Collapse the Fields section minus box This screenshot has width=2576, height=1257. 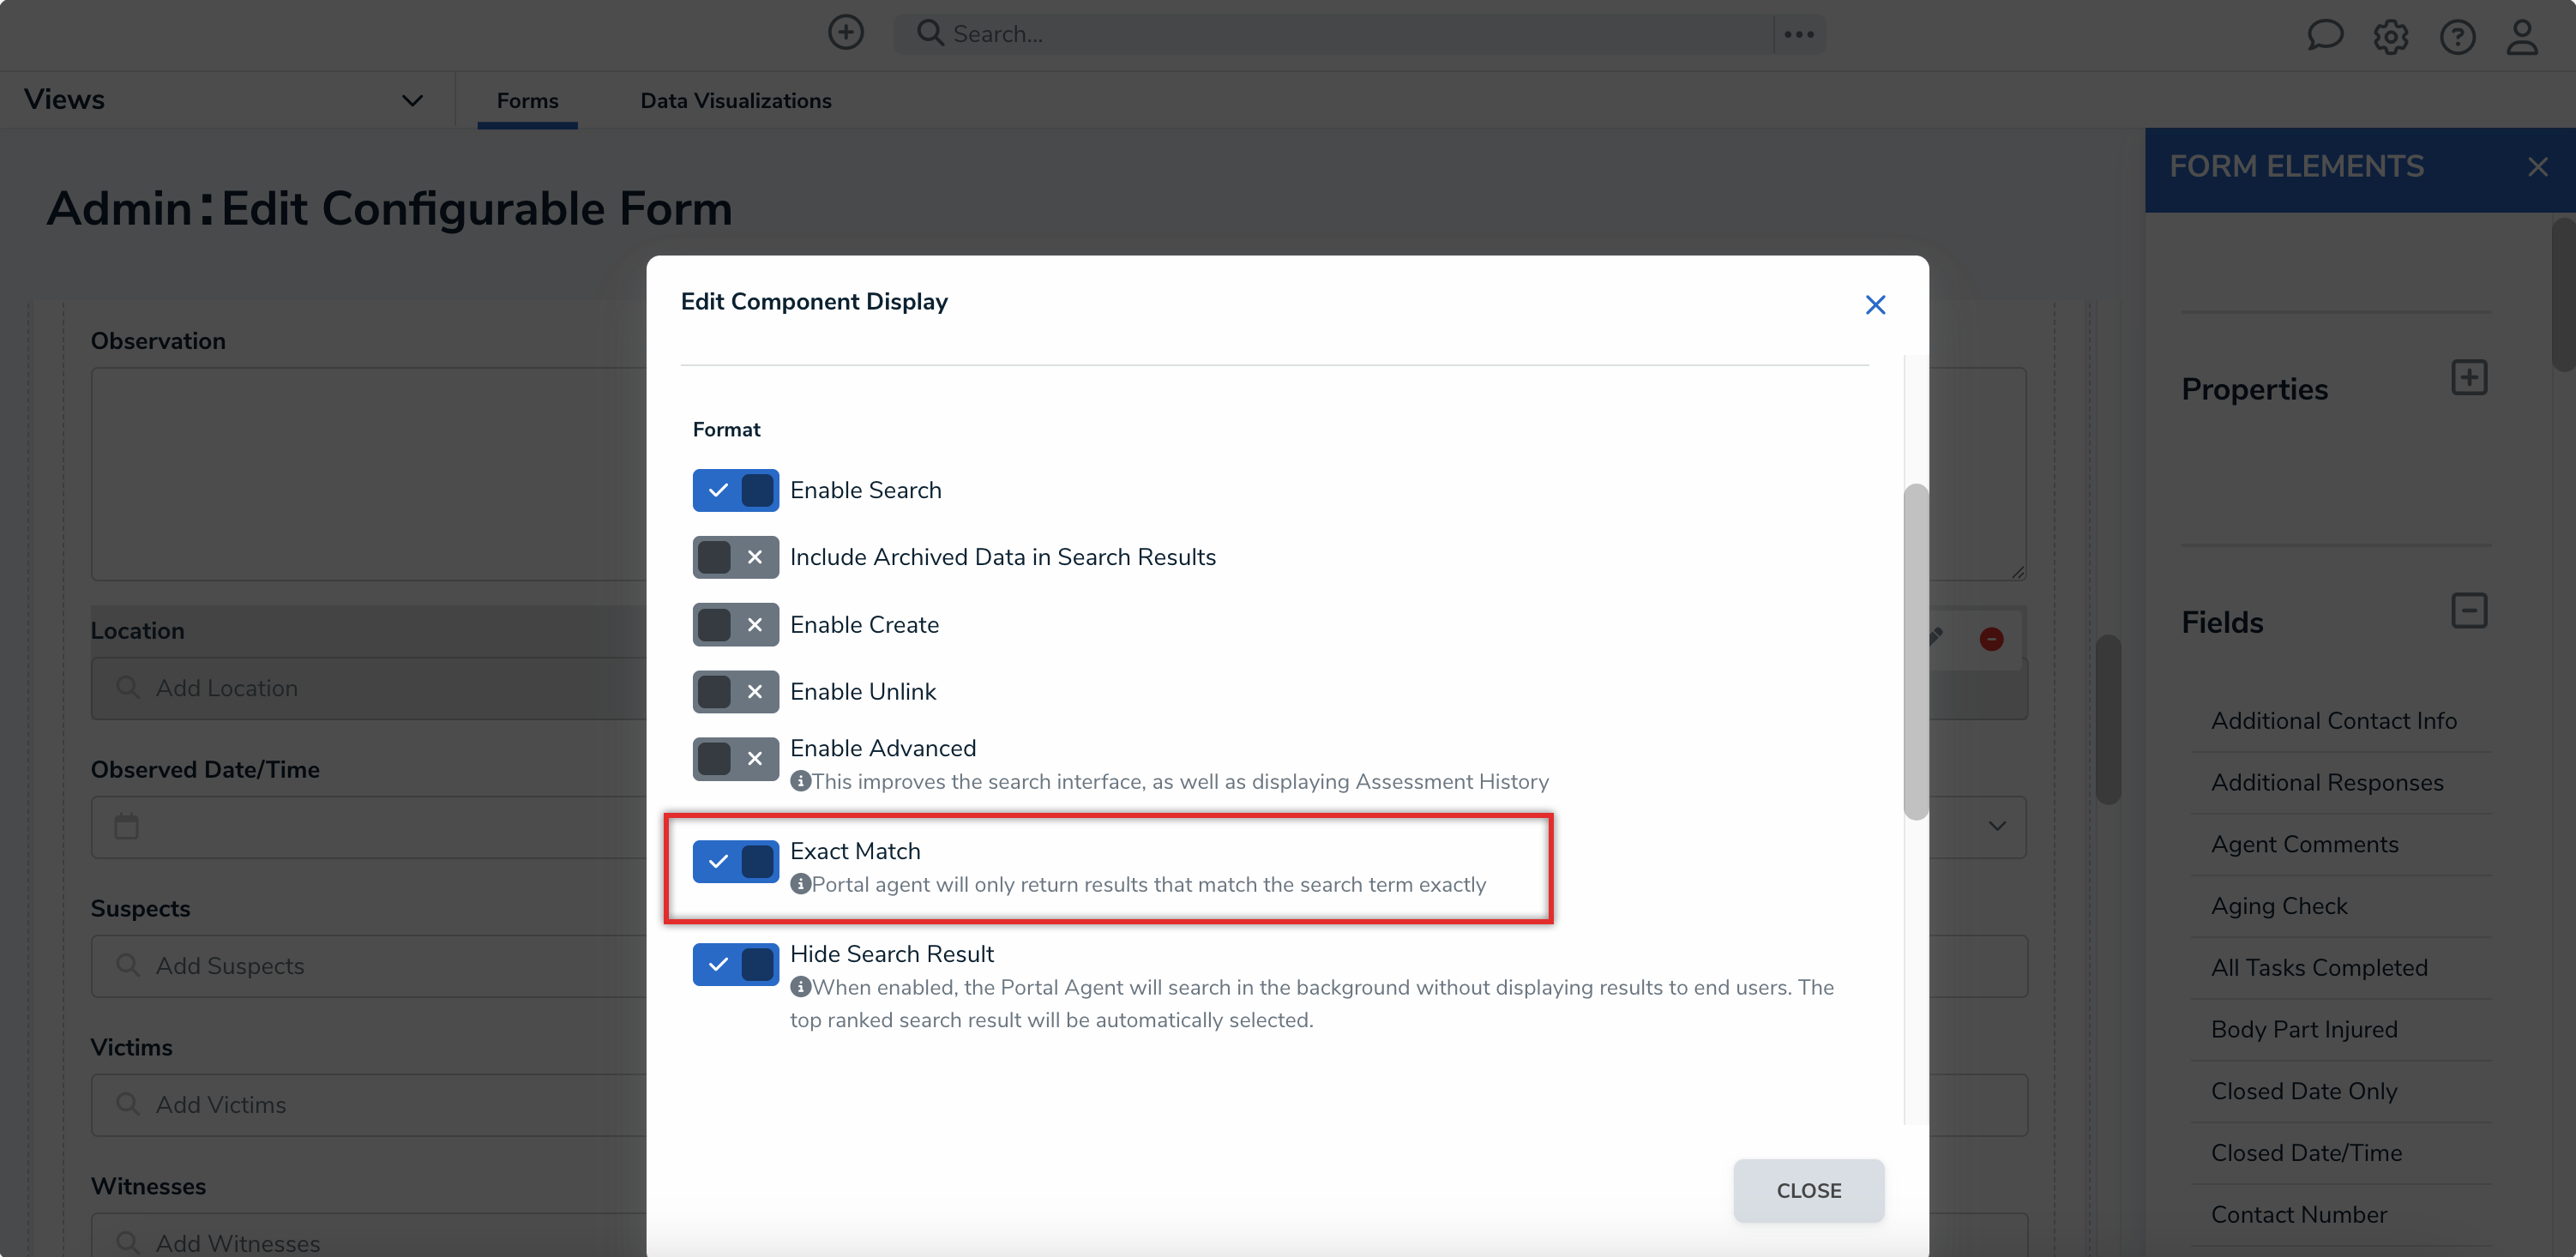(2468, 610)
